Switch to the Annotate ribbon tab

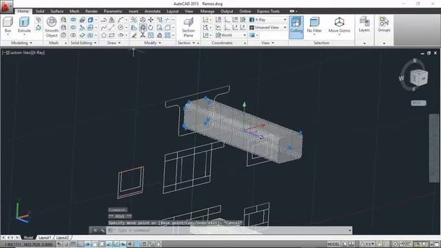[152, 11]
